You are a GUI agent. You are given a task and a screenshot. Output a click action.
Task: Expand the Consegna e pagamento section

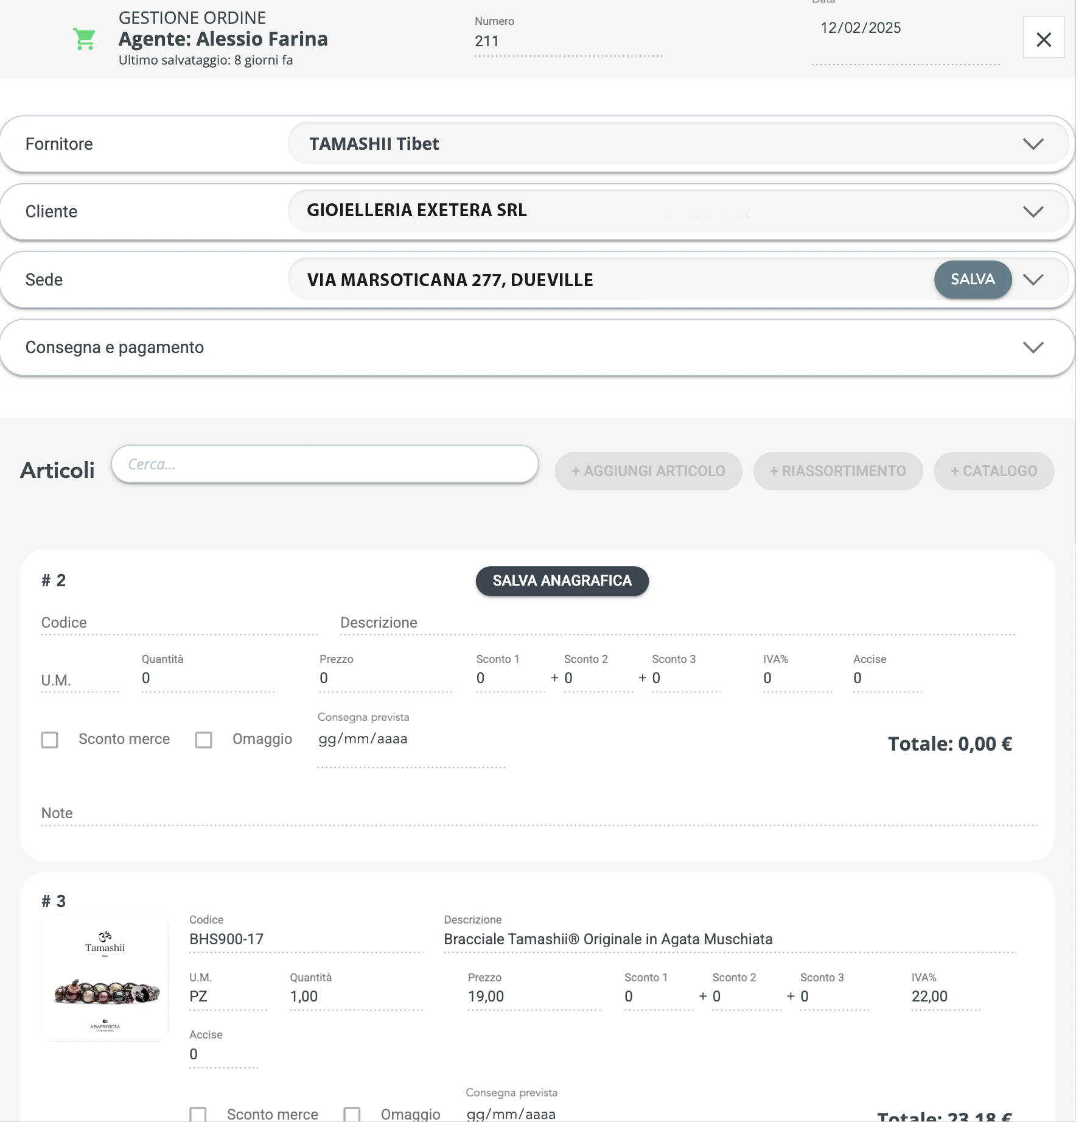coord(537,347)
